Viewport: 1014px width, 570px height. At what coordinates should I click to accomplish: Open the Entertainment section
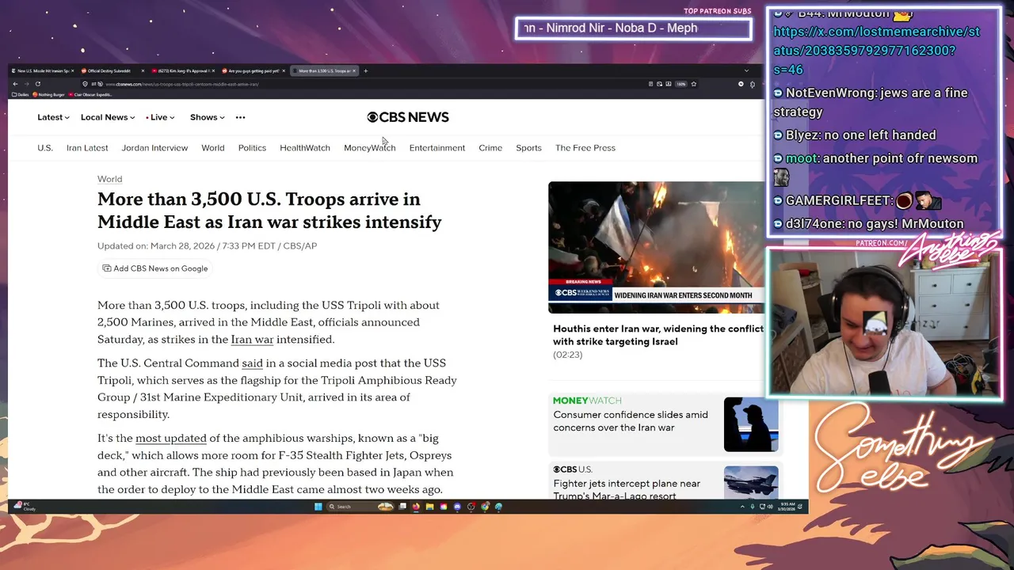tap(437, 148)
